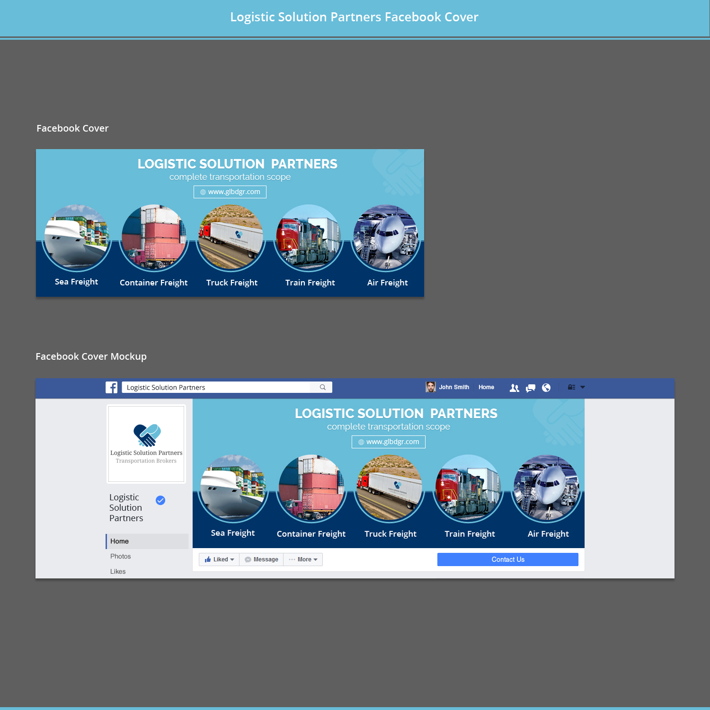Select the Home tab in the page sidebar
Screen dimensions: 710x710
click(147, 541)
